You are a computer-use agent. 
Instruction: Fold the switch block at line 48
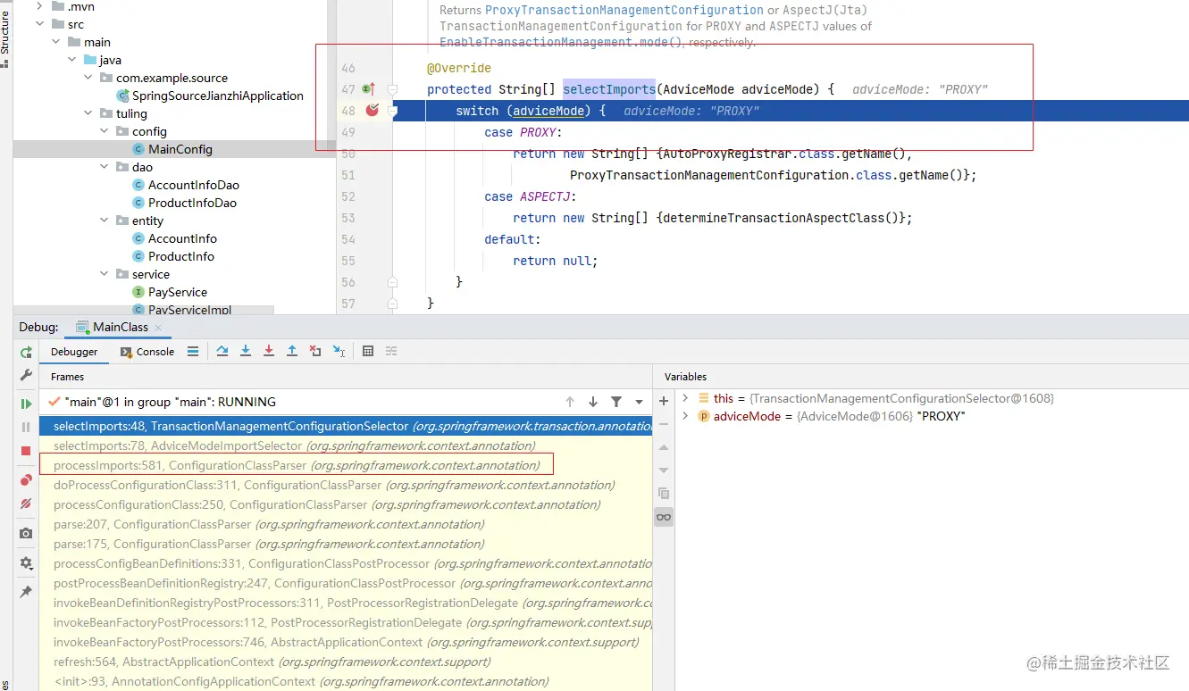(x=392, y=111)
